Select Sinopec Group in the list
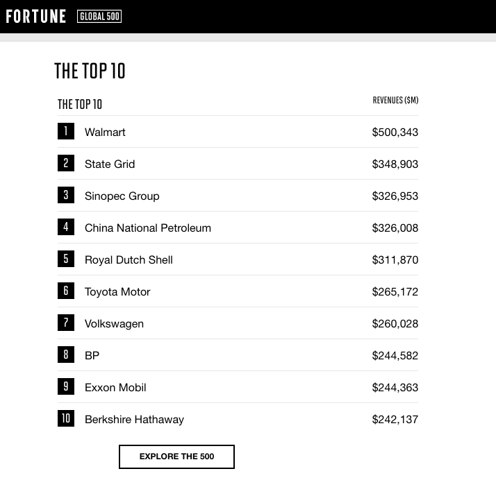 click(122, 196)
